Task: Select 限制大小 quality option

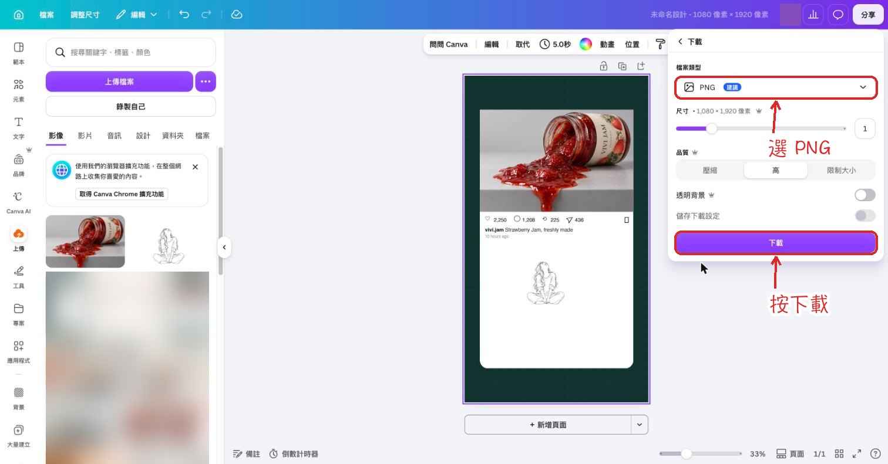Action: click(x=841, y=170)
